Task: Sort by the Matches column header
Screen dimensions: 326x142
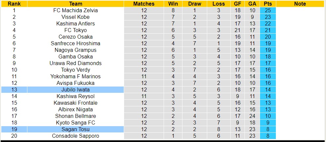Action: click(x=144, y=4)
